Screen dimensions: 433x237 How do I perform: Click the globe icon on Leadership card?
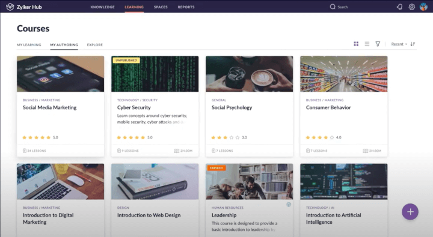[x=289, y=205]
